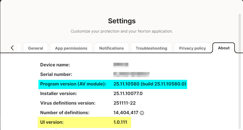Click installer version value 25.11.10077.0
This screenshot has width=243, height=130.
click(x=128, y=94)
